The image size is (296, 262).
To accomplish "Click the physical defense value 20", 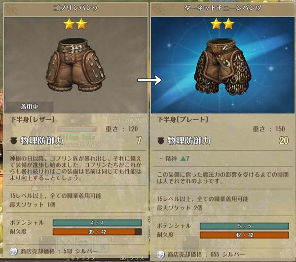I will [284, 141].
